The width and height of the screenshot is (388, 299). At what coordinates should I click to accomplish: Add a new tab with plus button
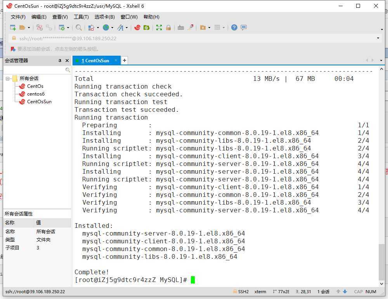click(125, 60)
